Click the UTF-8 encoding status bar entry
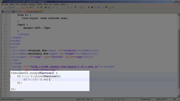The image size is (180, 101). tap(161, 99)
